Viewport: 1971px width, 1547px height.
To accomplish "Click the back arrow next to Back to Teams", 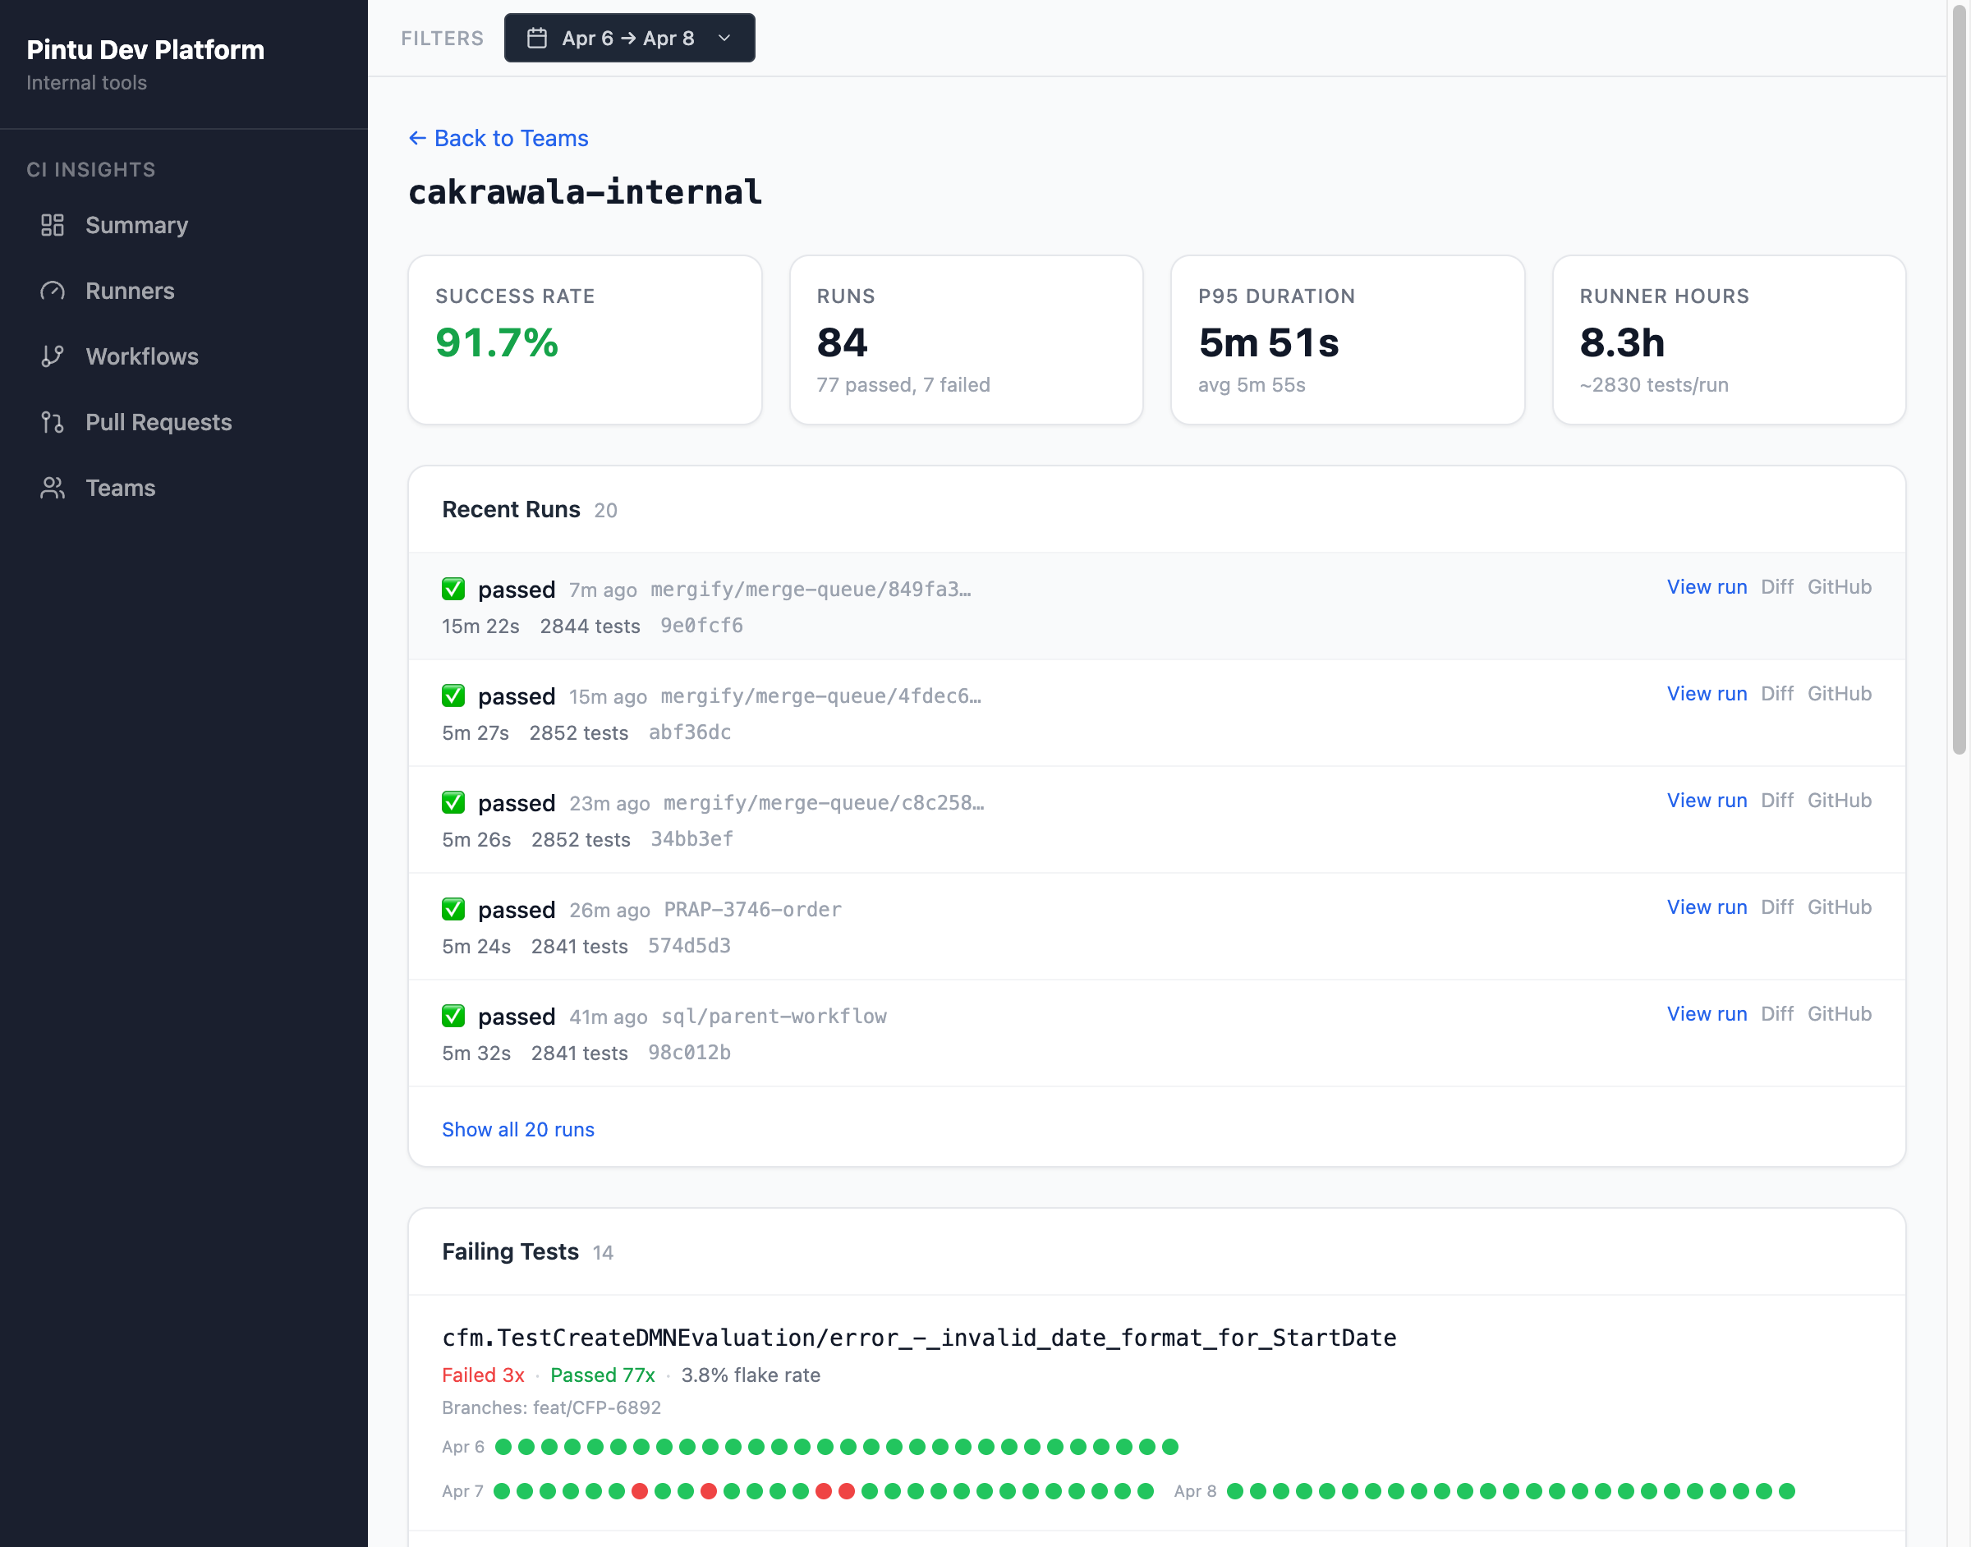I will [416, 138].
